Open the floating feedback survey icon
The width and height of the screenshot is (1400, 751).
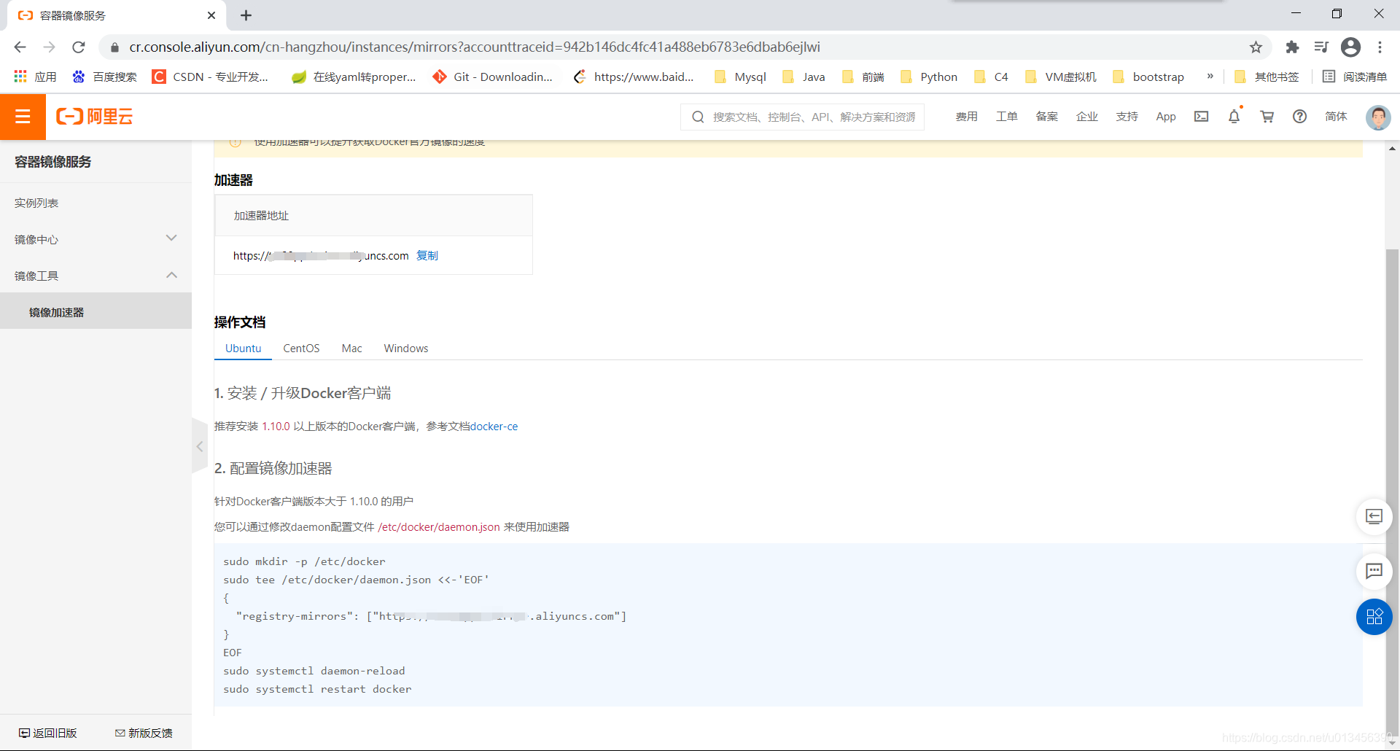[1374, 517]
